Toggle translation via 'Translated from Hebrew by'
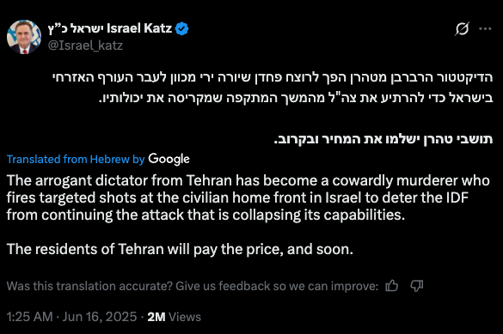 point(76,159)
